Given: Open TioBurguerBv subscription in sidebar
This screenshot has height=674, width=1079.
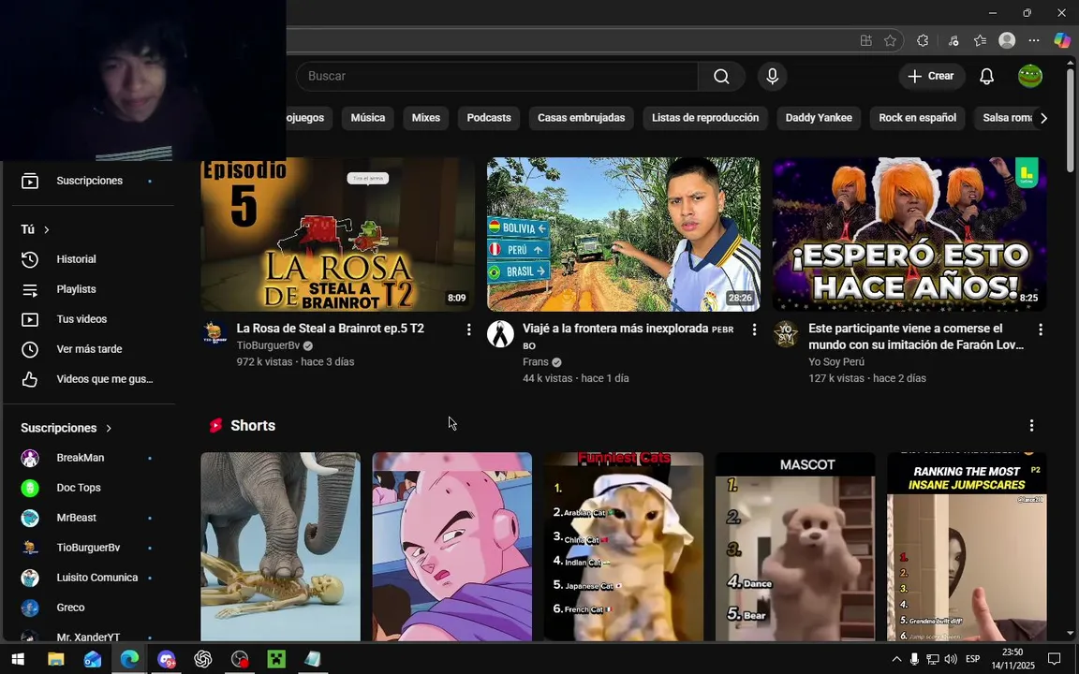Looking at the screenshot, I should coord(90,548).
